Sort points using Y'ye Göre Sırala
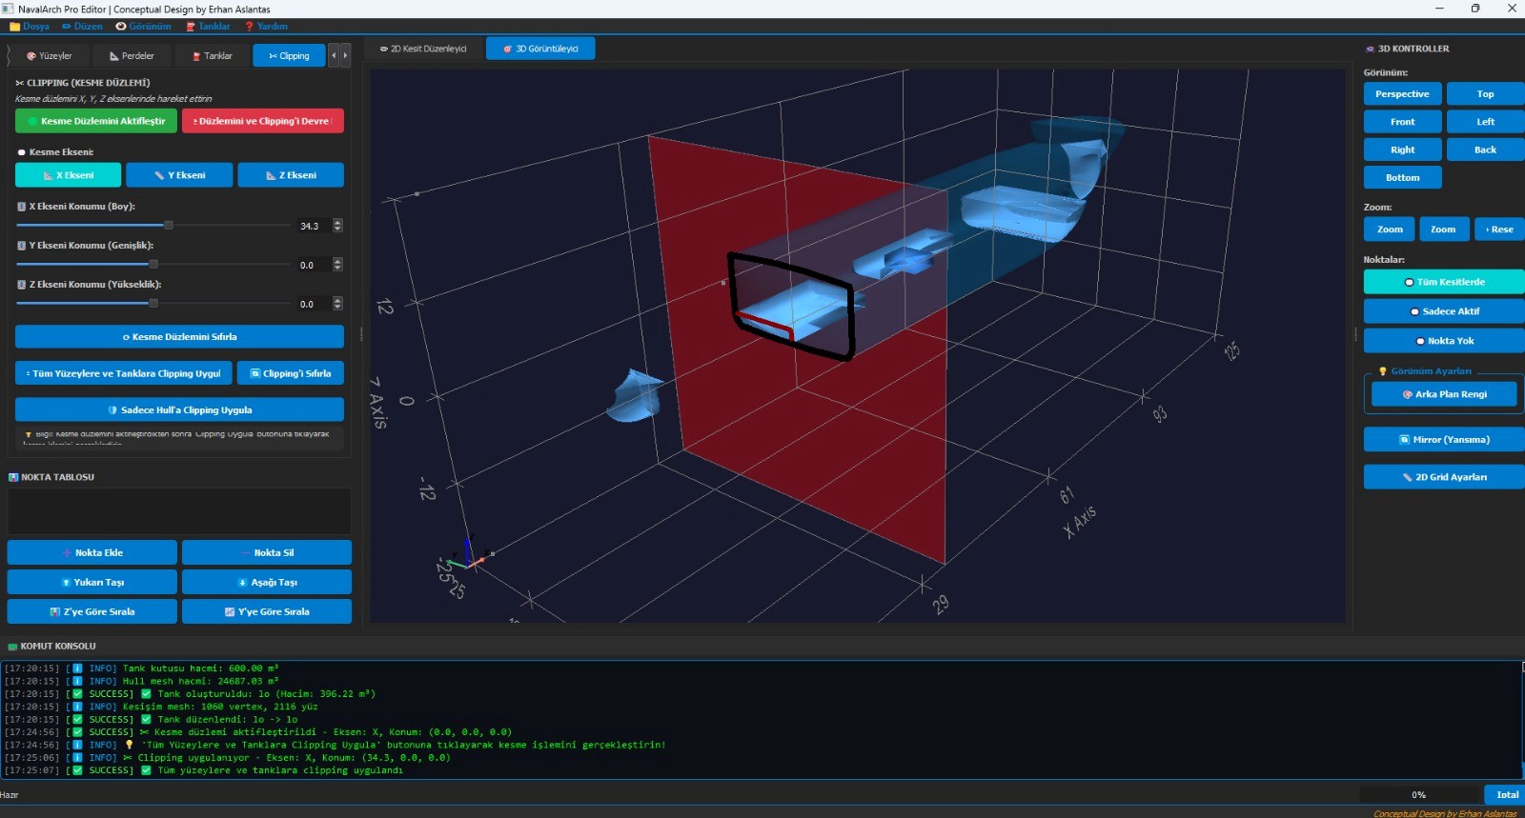The height and width of the screenshot is (818, 1525). pyautogui.click(x=267, y=612)
